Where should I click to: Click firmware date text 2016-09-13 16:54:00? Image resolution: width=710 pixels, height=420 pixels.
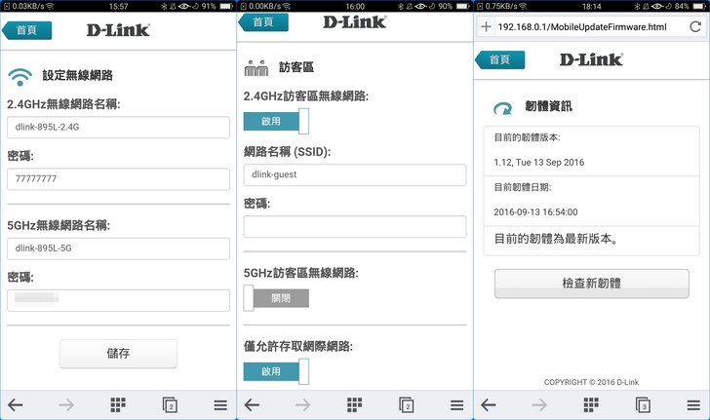pos(535,212)
